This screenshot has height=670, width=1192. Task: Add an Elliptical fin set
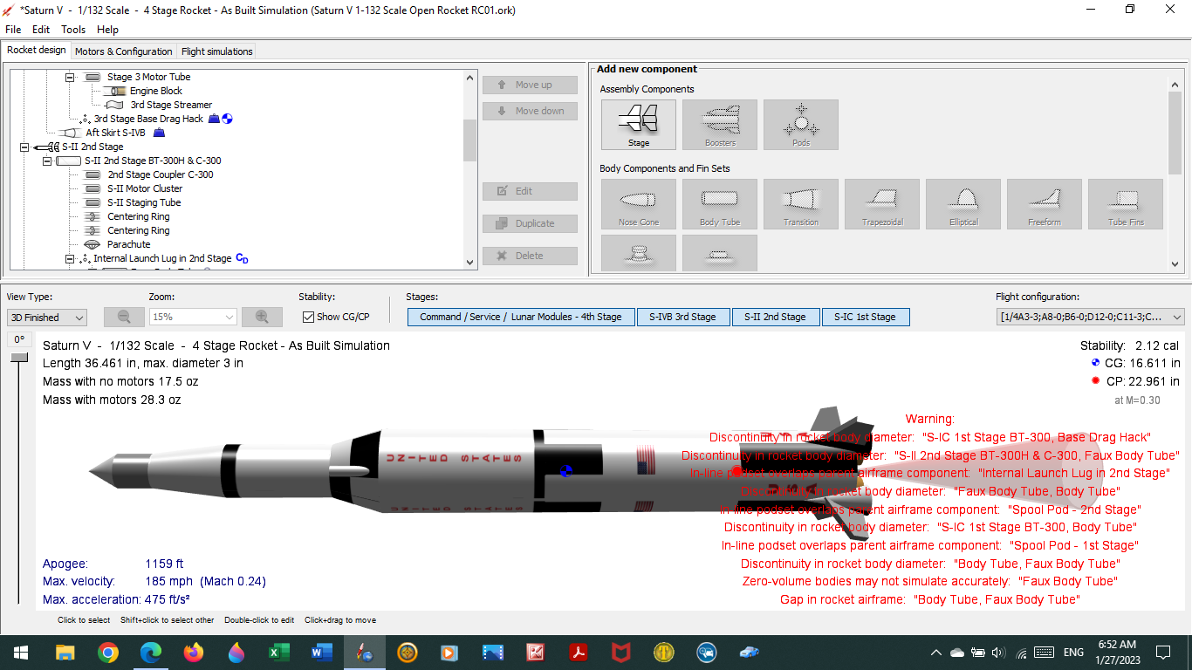[x=963, y=203]
